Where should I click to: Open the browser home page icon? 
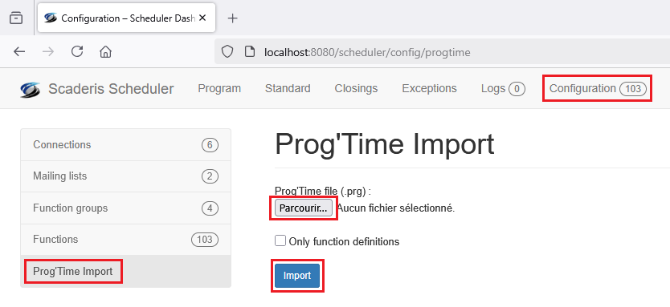tap(105, 52)
